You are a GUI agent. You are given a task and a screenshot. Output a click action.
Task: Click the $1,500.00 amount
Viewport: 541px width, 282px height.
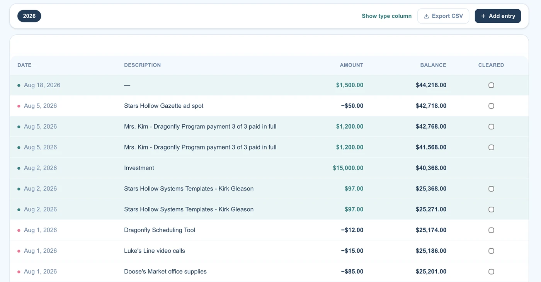click(350, 85)
